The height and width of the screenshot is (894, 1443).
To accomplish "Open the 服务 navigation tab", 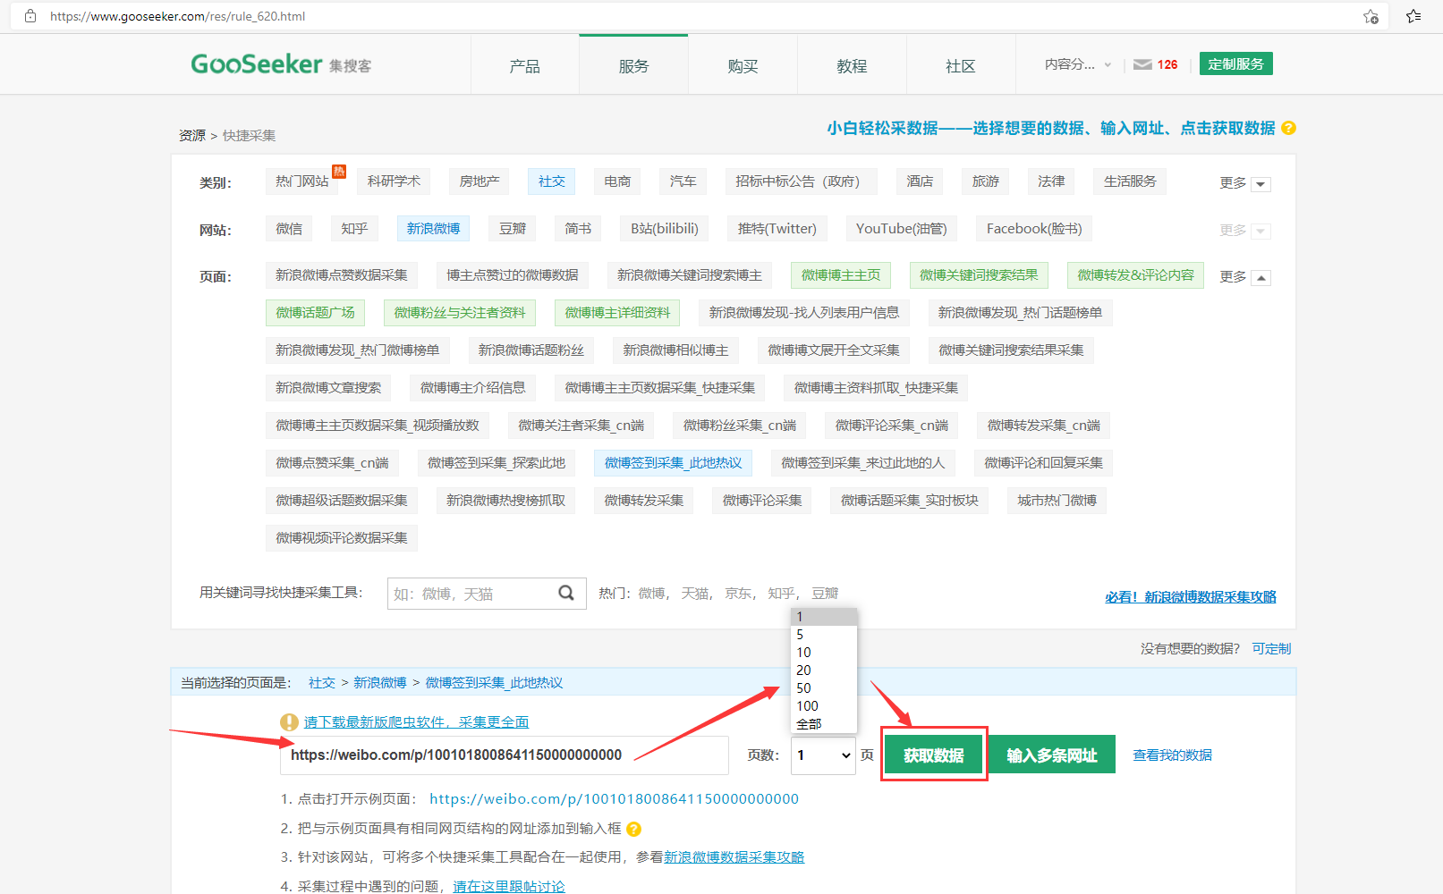I will click(x=633, y=65).
